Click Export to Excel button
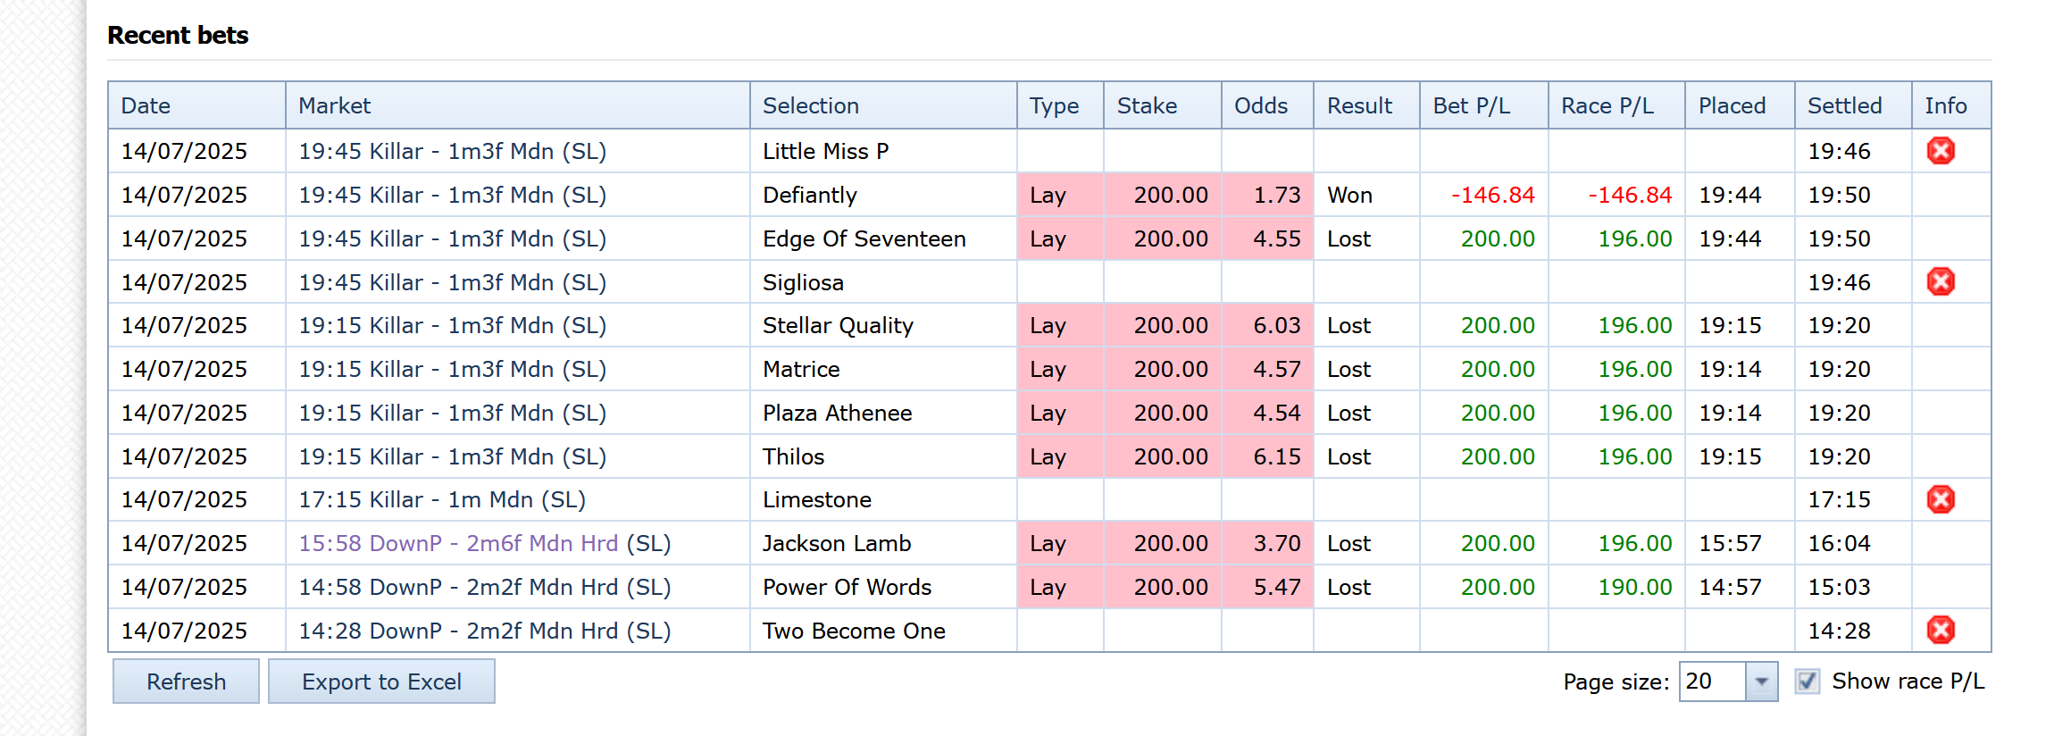The height and width of the screenshot is (736, 2054). tap(381, 682)
